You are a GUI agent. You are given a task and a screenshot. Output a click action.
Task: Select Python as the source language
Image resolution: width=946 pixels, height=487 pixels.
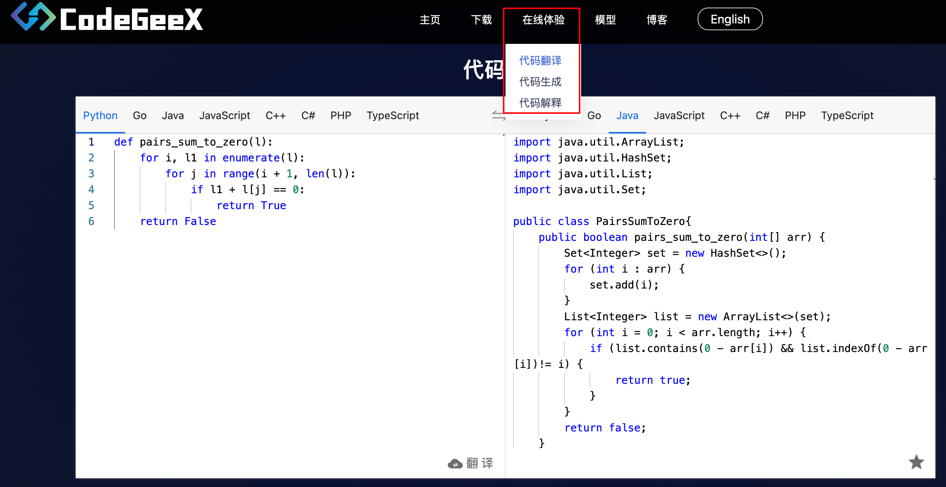click(100, 116)
